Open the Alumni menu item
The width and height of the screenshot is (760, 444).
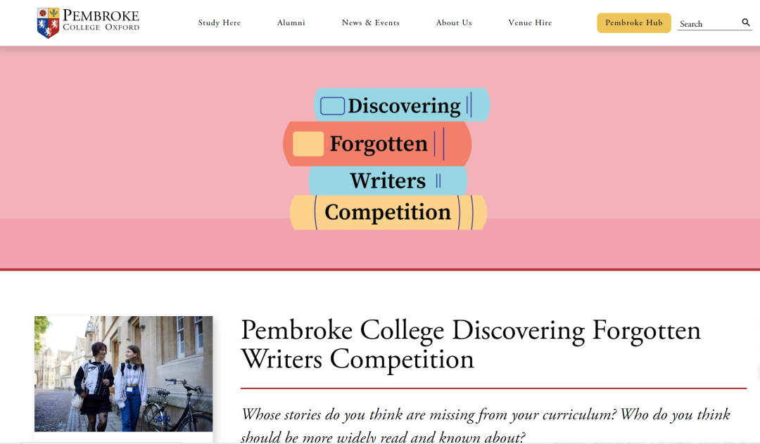pyautogui.click(x=291, y=22)
